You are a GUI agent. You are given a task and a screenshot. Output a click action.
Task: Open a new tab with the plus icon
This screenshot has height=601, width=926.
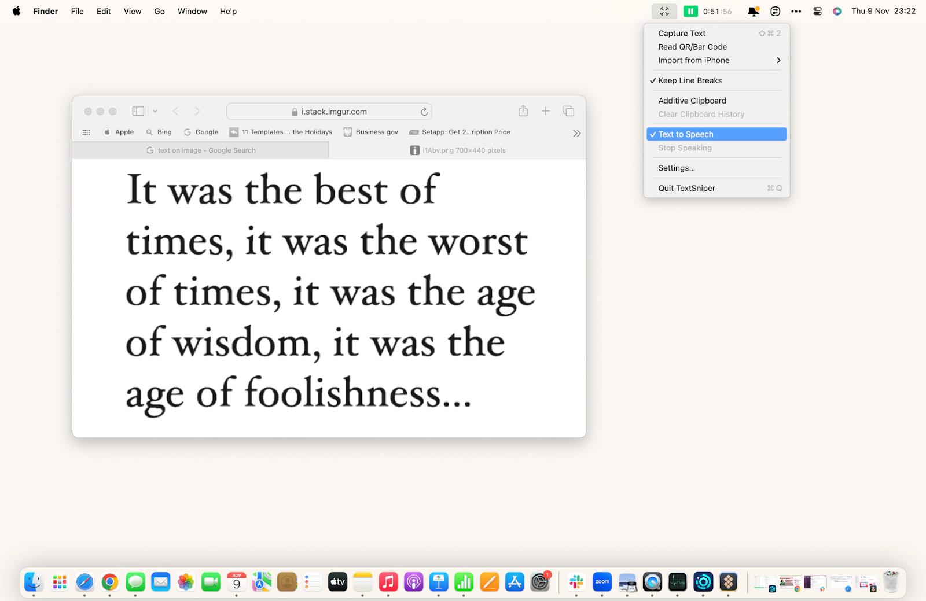coord(545,111)
